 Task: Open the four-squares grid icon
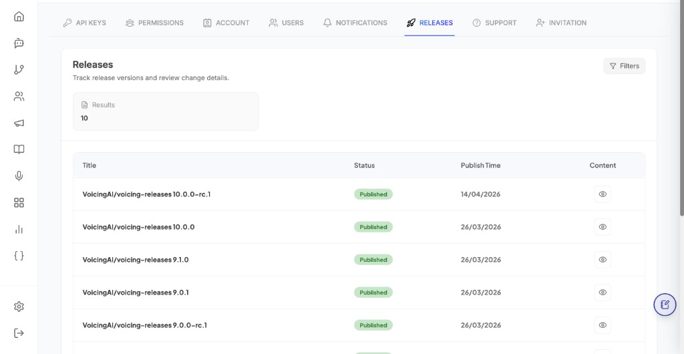tap(19, 203)
